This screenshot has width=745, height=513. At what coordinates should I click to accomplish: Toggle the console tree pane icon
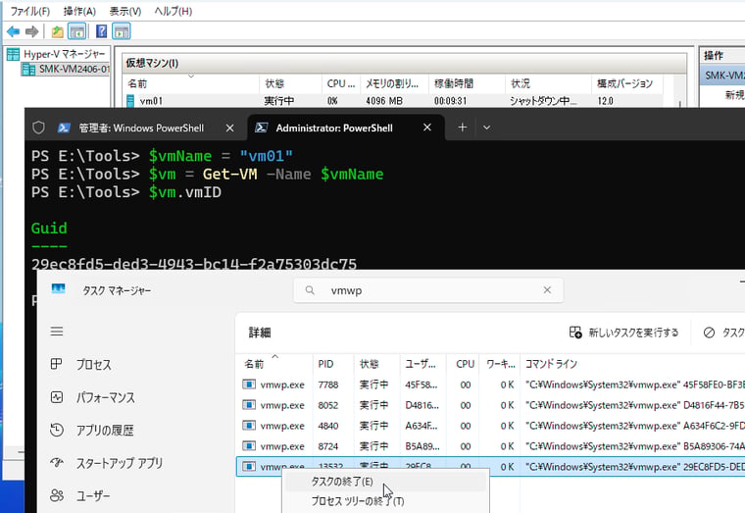point(76,31)
